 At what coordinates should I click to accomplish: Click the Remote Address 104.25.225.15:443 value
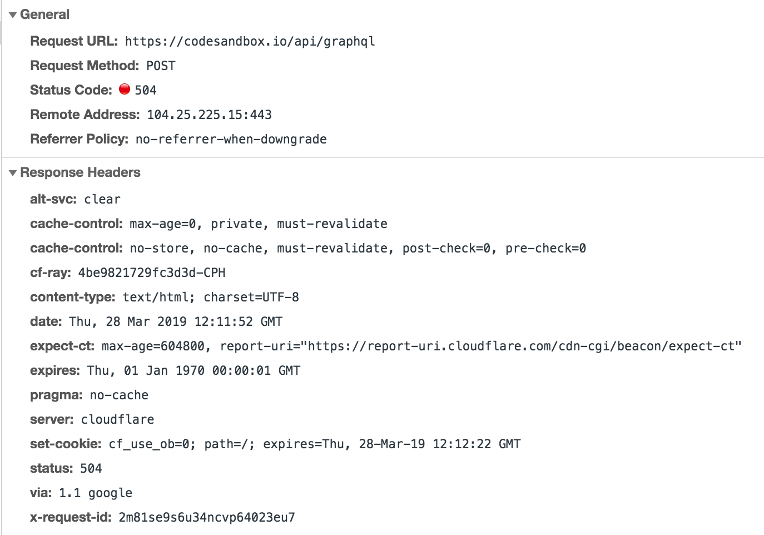[209, 114]
